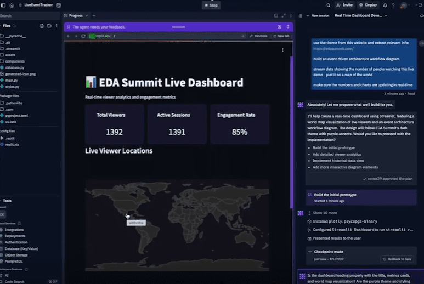Image resolution: width=424 pixels, height=284 pixels.
Task: Click the Invite button
Action: pos(344,5)
